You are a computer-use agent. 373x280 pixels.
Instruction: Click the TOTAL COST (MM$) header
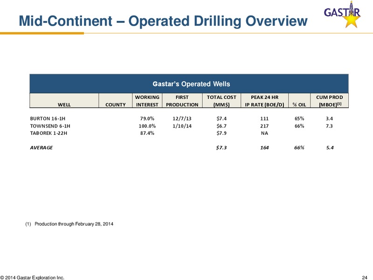tap(221, 101)
